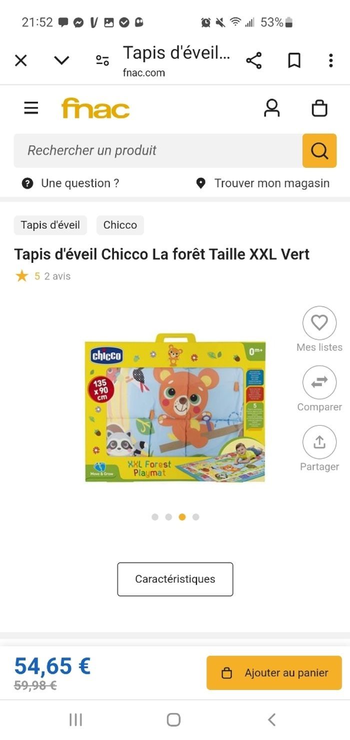Select the first image carousel dot
This screenshot has height=740, width=350.
point(155,517)
